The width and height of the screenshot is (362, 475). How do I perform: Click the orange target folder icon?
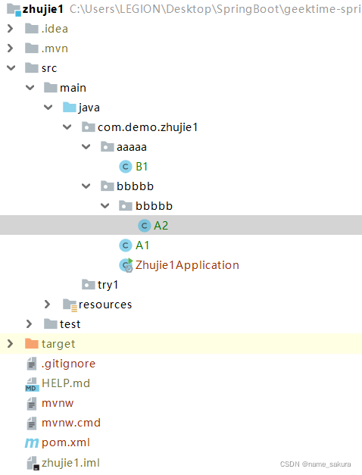point(32,343)
